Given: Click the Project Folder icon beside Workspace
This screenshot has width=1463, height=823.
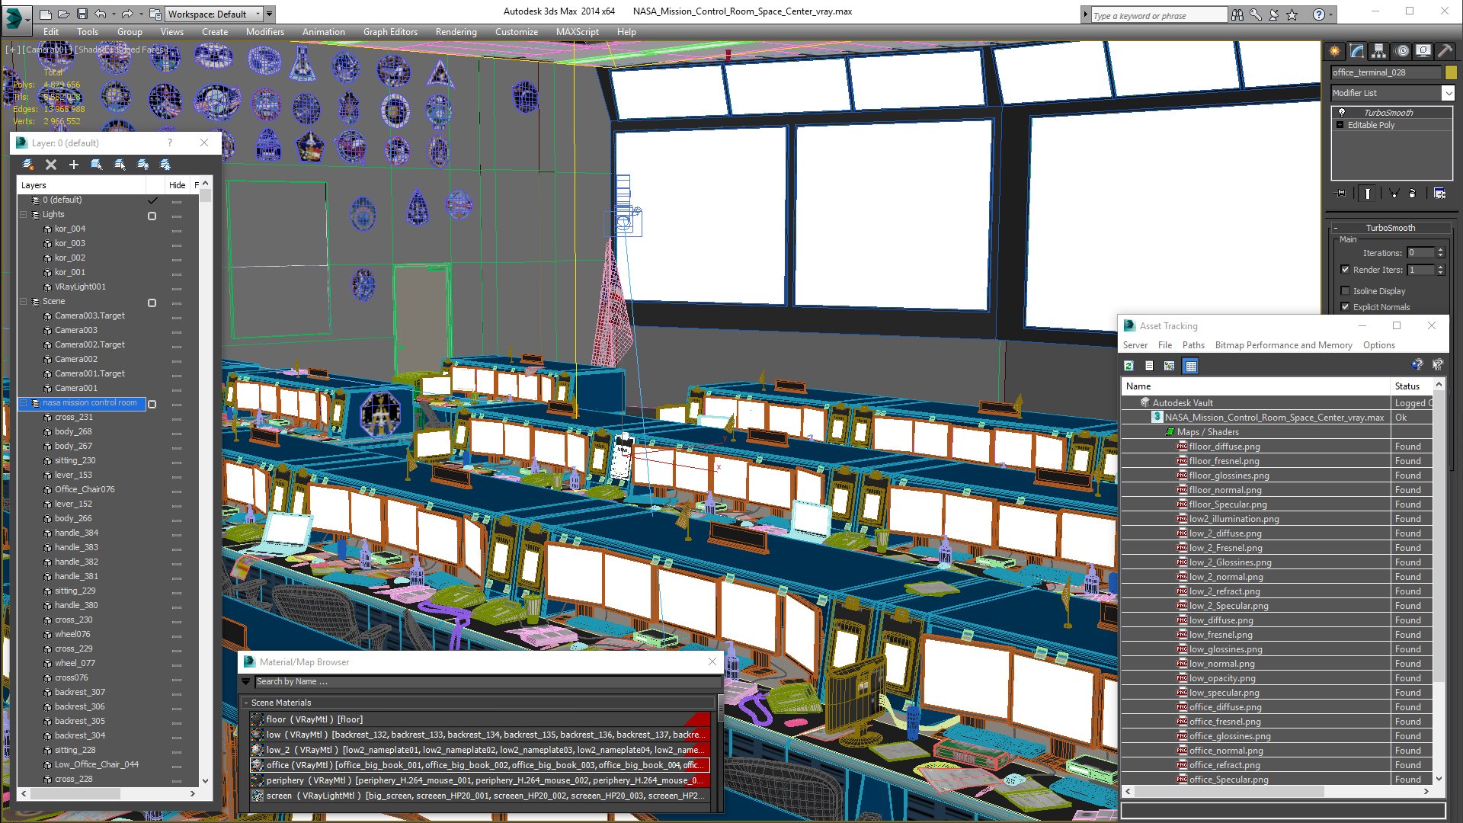Looking at the screenshot, I should 155,14.
